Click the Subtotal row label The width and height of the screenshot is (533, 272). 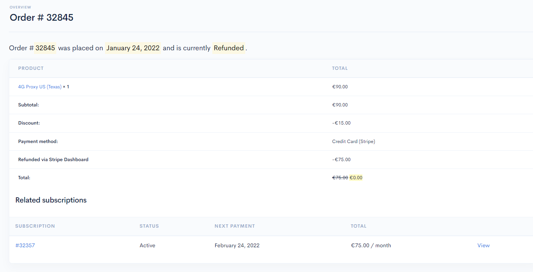(28, 105)
